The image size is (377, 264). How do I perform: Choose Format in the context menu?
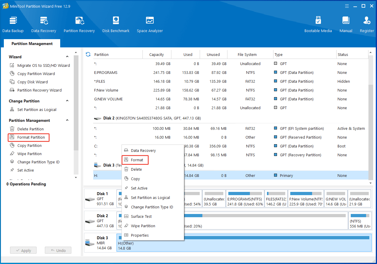click(153, 160)
